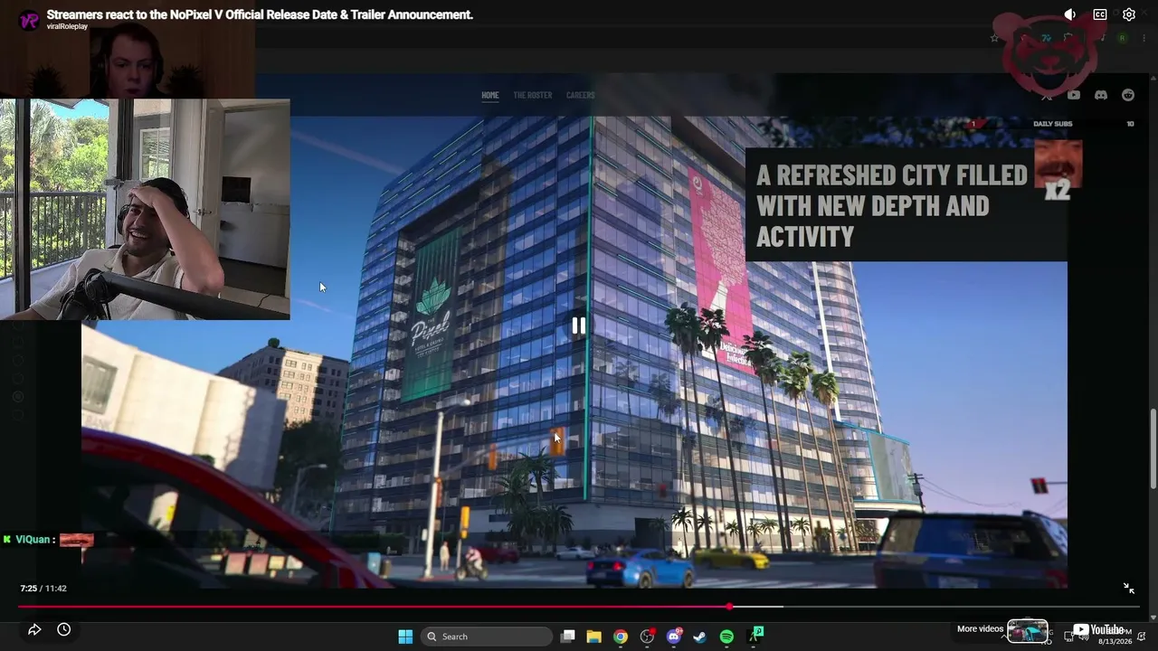
Task: Launch File Explorer from the taskbar
Action: click(x=593, y=637)
